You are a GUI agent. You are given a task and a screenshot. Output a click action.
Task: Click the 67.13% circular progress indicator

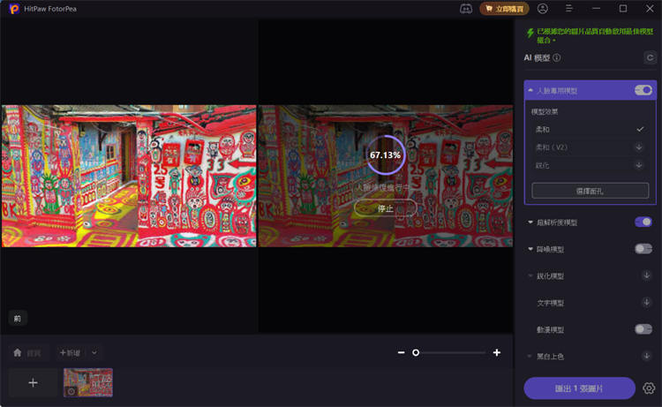point(385,155)
